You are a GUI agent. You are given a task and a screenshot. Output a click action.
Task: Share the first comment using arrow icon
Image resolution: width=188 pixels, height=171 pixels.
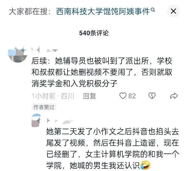(x=174, y=96)
